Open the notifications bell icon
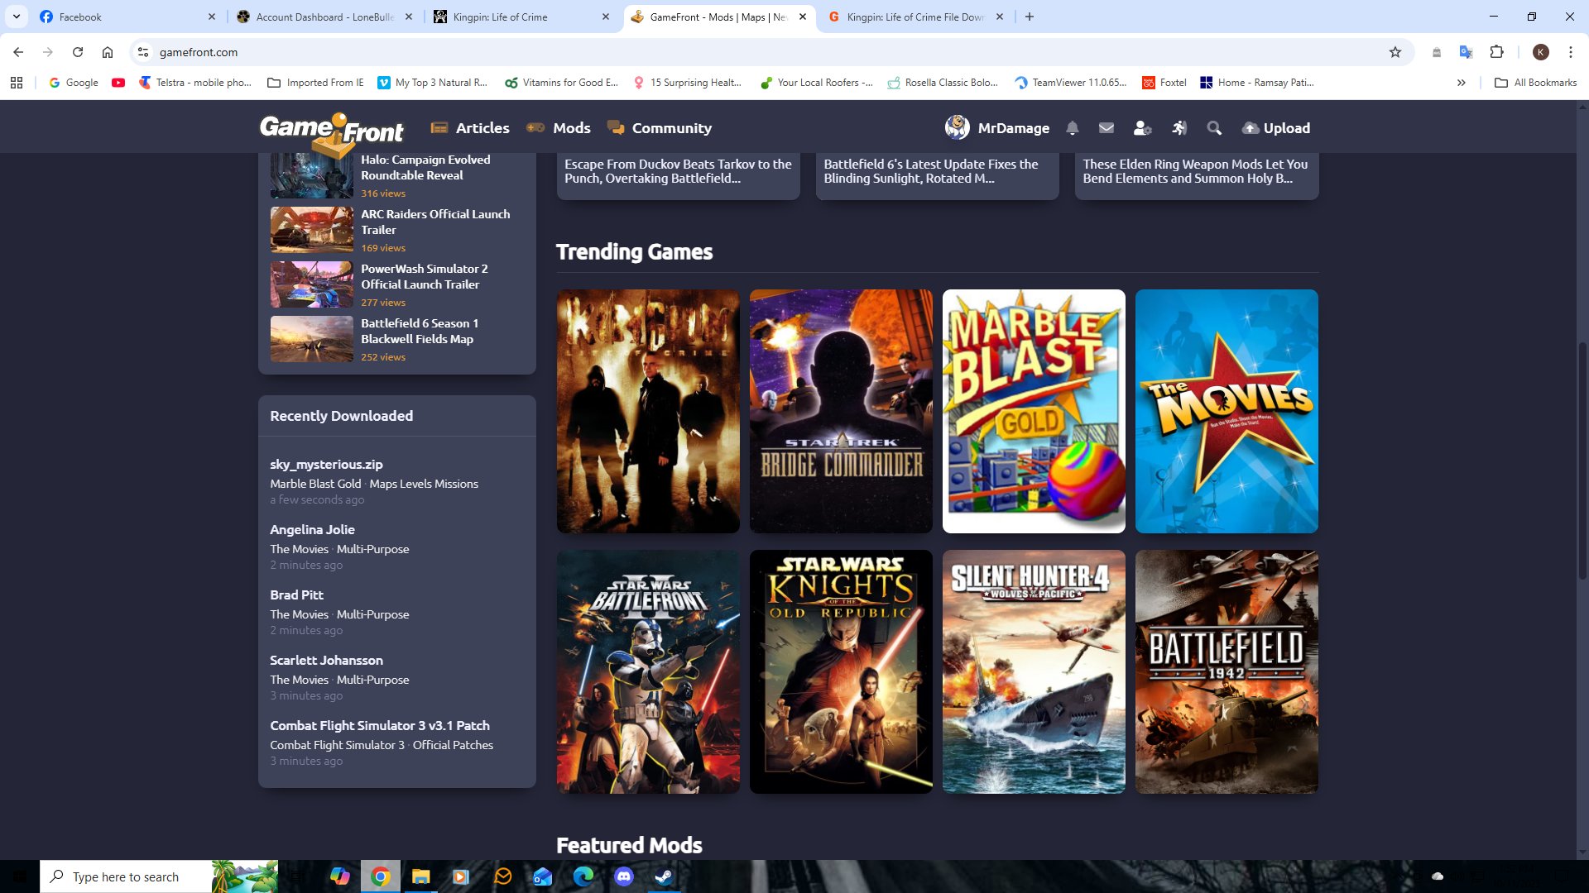The width and height of the screenshot is (1589, 893). pos(1072,127)
